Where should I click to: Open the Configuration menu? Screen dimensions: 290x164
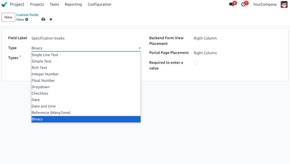click(99, 4)
